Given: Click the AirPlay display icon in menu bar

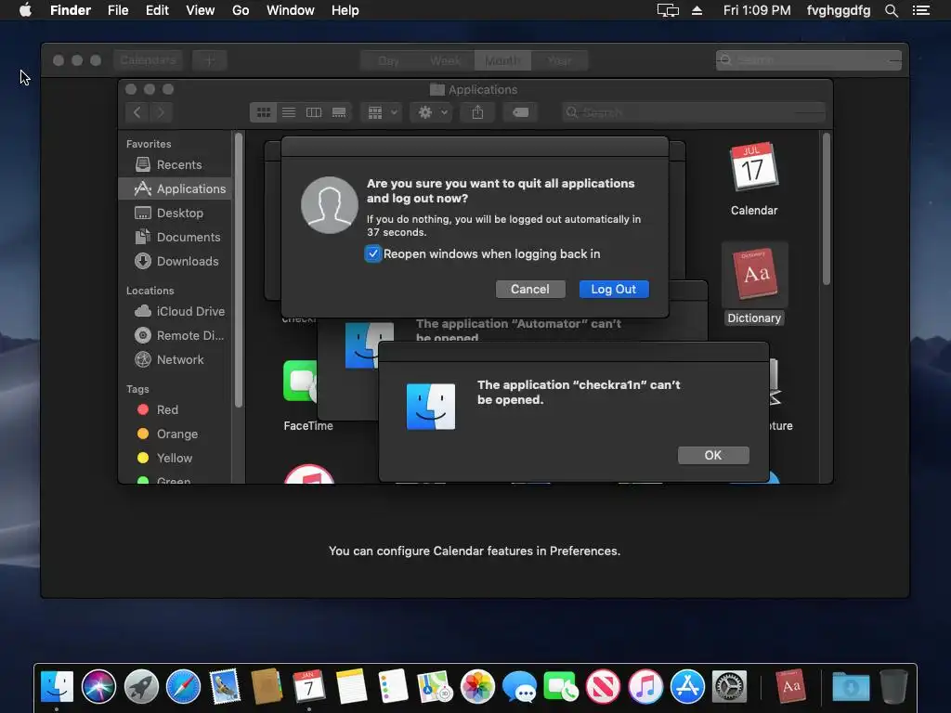Looking at the screenshot, I should point(668,10).
